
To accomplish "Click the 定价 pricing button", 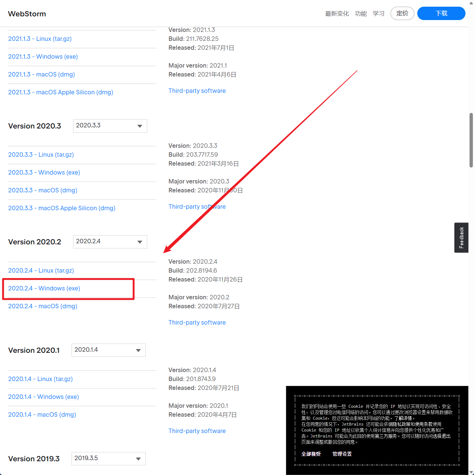I will point(402,13).
